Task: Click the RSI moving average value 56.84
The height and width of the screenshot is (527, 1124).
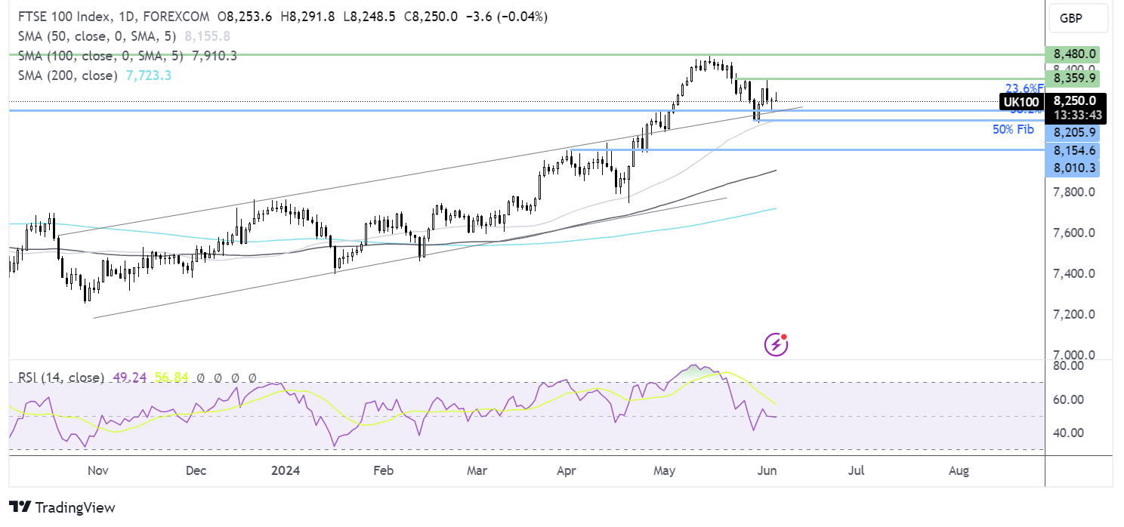Action: [x=171, y=378]
